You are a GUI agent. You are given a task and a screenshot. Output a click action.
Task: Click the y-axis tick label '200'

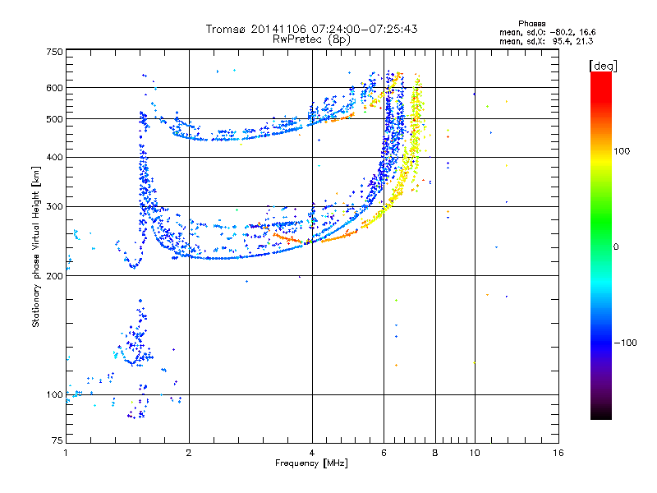tap(54, 276)
